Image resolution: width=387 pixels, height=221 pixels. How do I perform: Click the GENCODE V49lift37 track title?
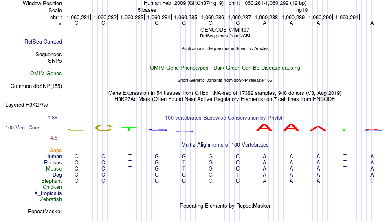[225, 30]
